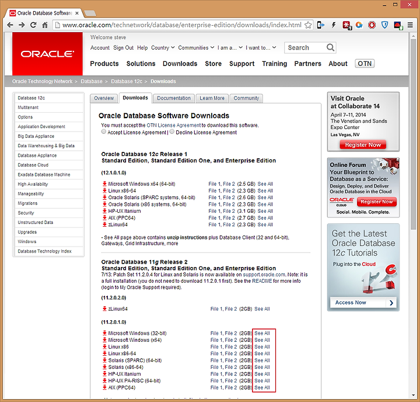Viewport: 420px width, 402px height.
Task: Click the blue shield extension icon
Action: [384, 25]
